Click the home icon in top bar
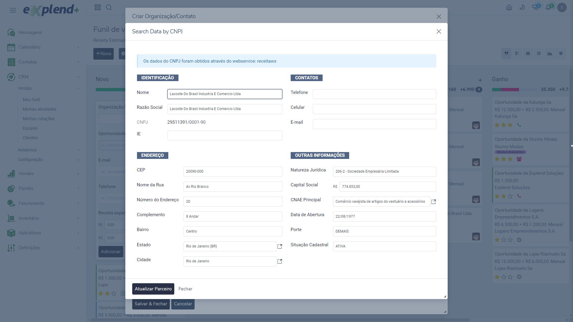This screenshot has height=322, width=573. point(509,7)
